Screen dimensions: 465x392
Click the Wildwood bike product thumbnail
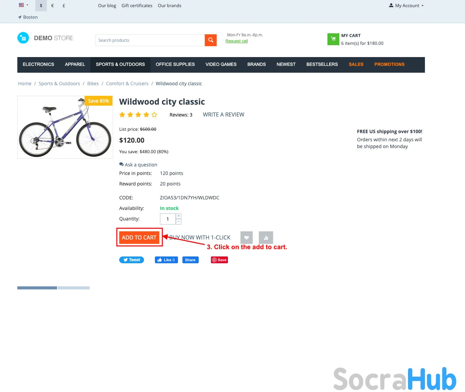(x=65, y=127)
